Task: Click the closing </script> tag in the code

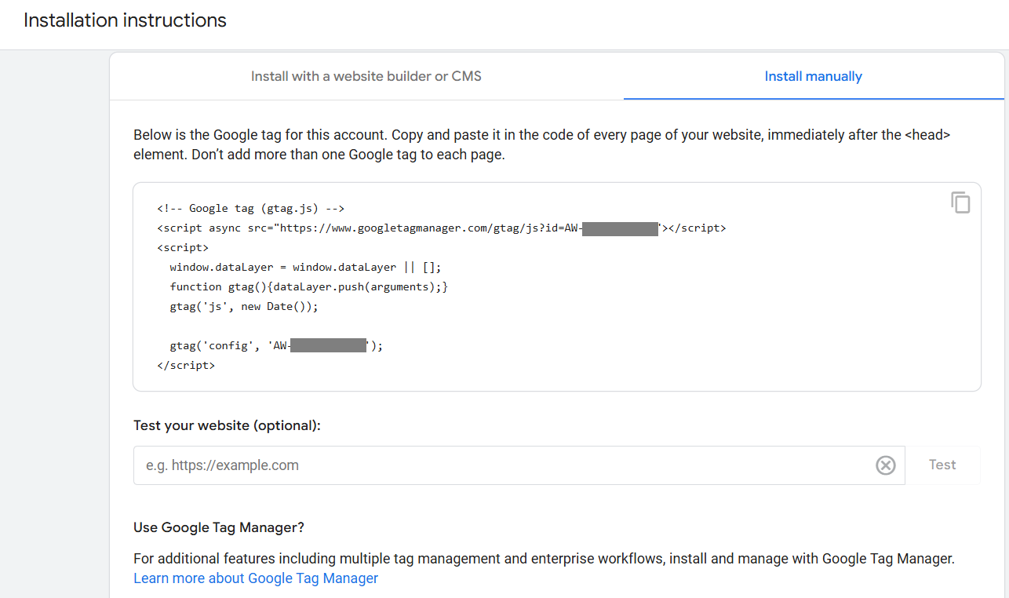Action: [186, 364]
